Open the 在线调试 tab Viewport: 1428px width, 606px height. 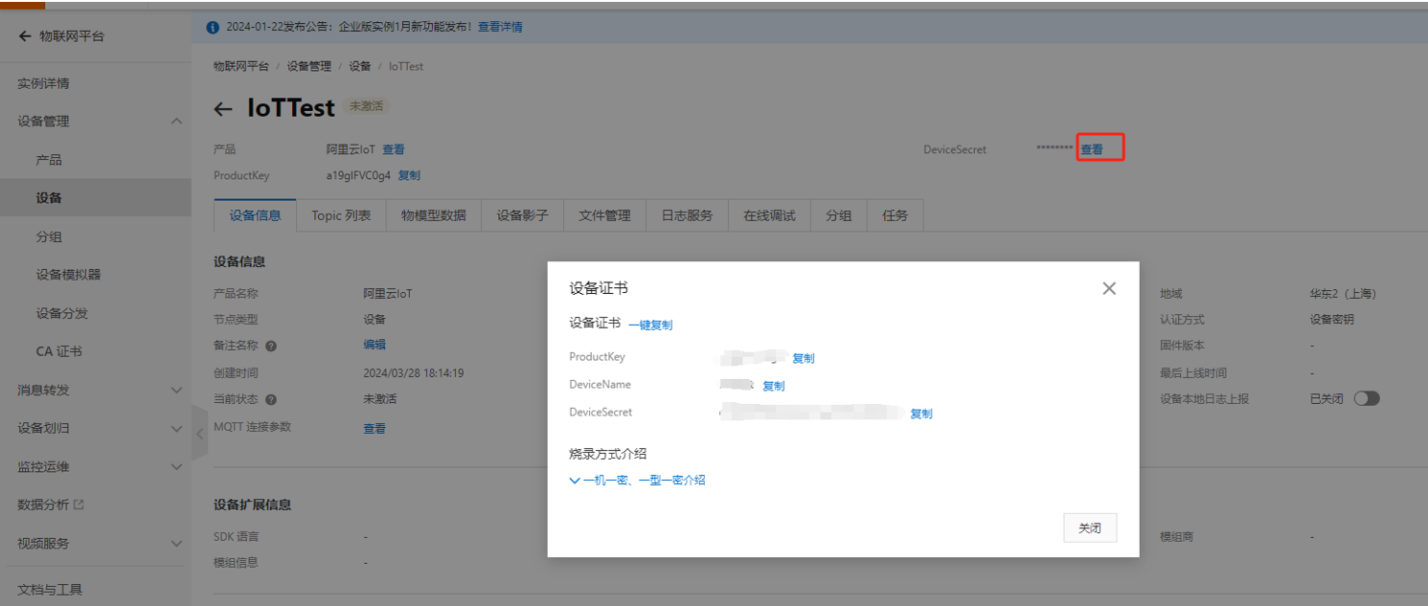pos(769,215)
